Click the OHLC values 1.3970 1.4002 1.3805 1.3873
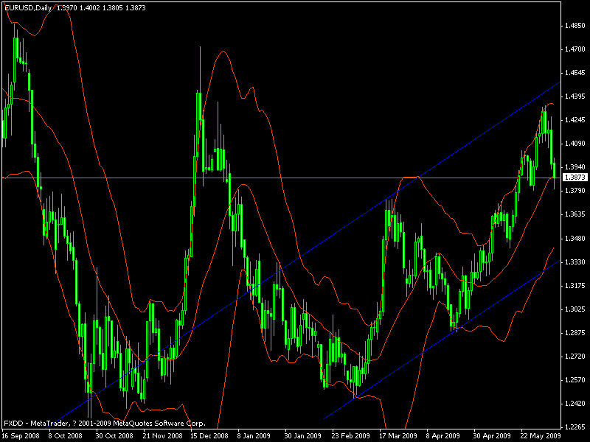 coord(101,7)
